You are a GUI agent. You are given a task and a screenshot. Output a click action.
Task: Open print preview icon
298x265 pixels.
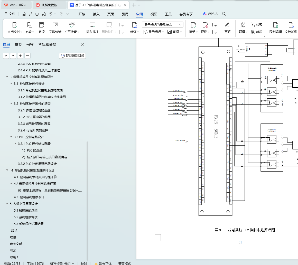click(x=44, y=14)
